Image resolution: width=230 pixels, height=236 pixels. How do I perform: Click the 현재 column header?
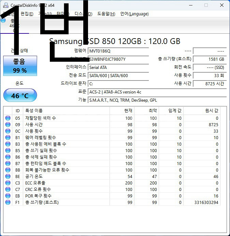pyautogui.click(x=122, y=110)
